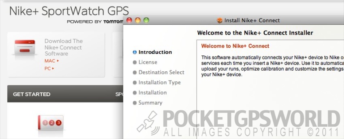The width and height of the screenshot is (344, 139).
Task: Click the "POWERED BY TomTom" text
Action: pos(95,22)
